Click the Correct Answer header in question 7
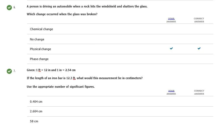221x124 pixels. click(199, 92)
